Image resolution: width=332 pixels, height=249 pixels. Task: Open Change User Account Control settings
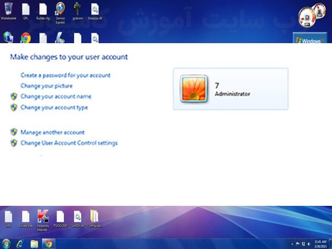click(x=69, y=143)
